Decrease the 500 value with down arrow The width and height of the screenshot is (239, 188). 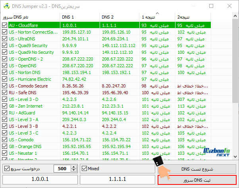[x=74, y=170]
